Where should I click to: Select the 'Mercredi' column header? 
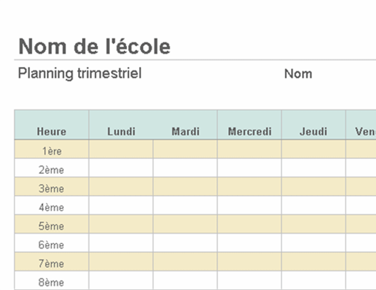[250, 132]
